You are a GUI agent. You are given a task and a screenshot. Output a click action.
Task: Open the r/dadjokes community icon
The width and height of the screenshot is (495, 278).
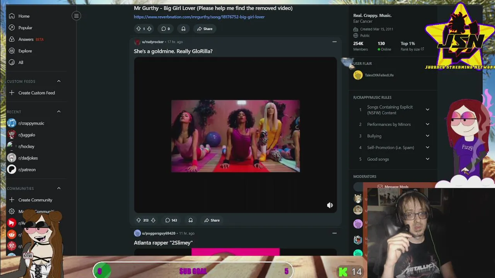[x=12, y=158]
